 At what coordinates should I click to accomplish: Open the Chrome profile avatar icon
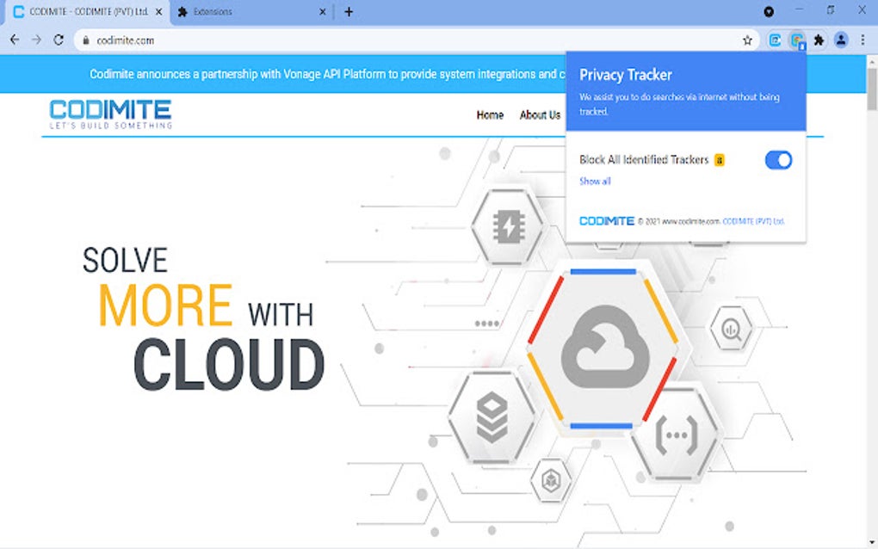tap(840, 40)
